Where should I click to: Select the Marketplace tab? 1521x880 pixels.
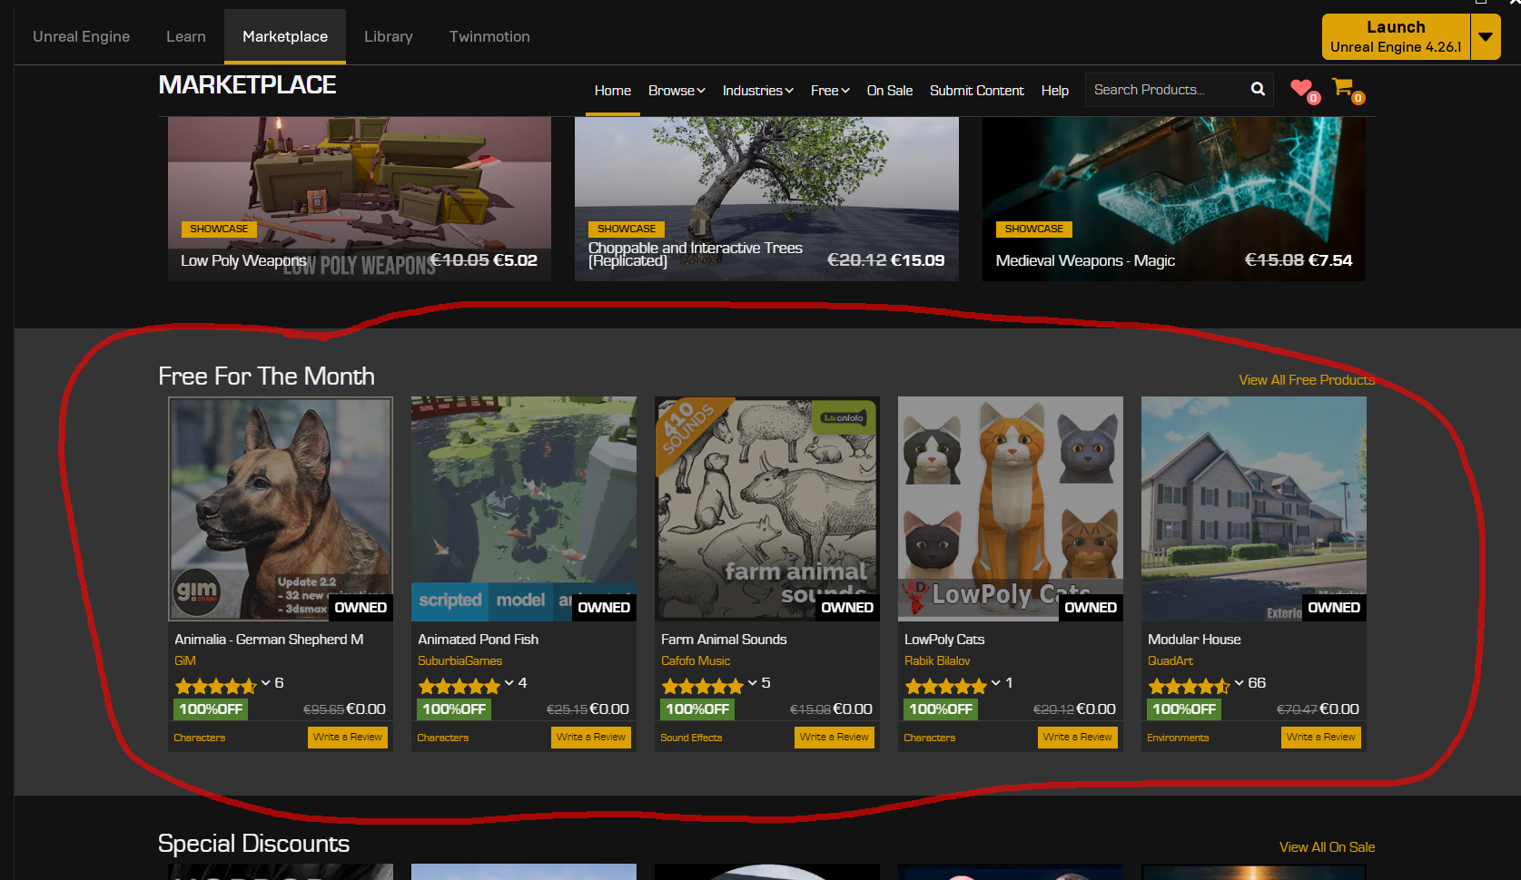[285, 36]
